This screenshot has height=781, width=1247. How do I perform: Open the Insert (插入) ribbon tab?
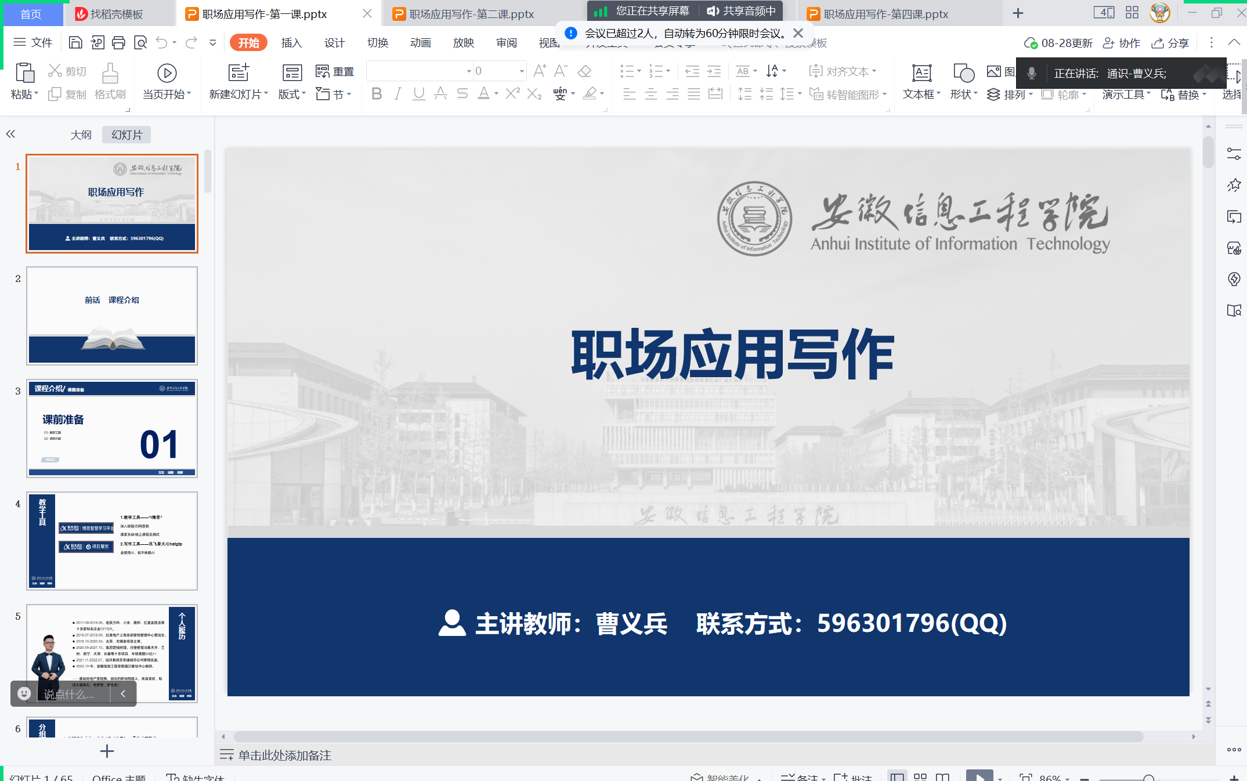coord(291,43)
